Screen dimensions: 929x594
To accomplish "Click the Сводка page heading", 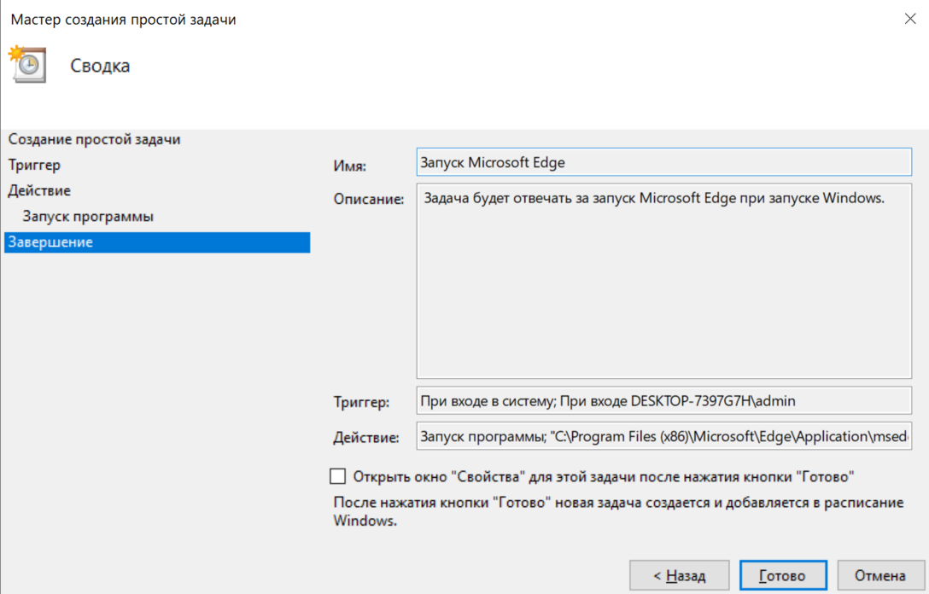I will 100,66.
